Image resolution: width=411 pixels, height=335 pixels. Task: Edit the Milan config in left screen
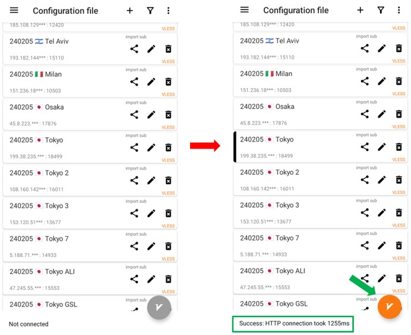(x=151, y=82)
